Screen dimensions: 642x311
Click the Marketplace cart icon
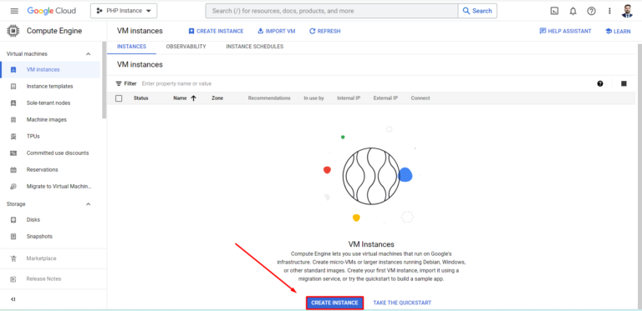[13, 258]
